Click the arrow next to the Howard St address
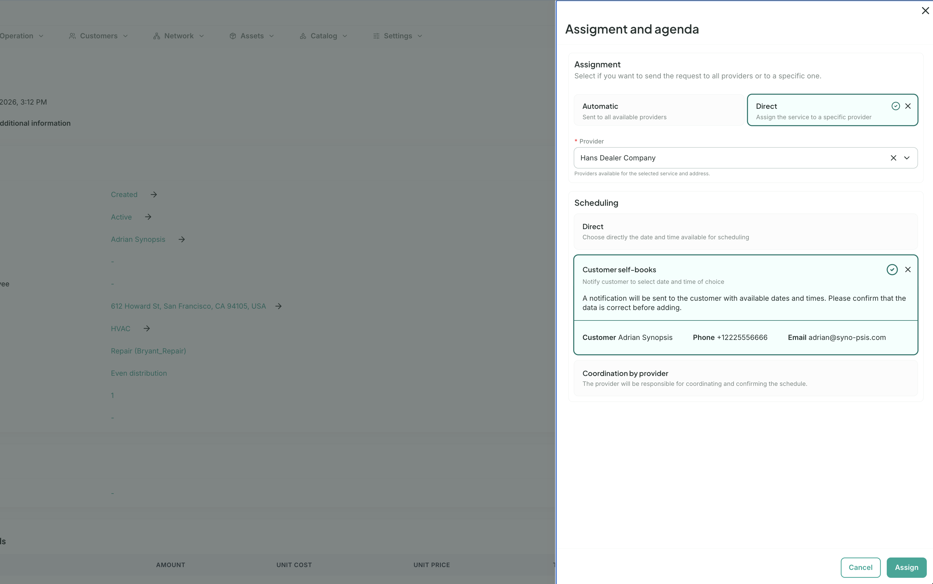 tap(278, 306)
